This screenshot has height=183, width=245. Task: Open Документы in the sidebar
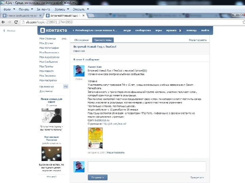46,91
